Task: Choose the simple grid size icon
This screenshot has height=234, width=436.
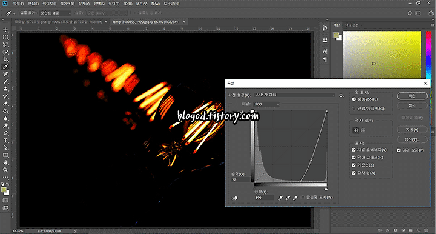Action: click(x=355, y=130)
